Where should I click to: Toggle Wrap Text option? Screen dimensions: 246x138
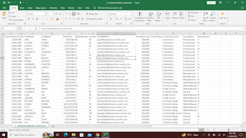92,14
